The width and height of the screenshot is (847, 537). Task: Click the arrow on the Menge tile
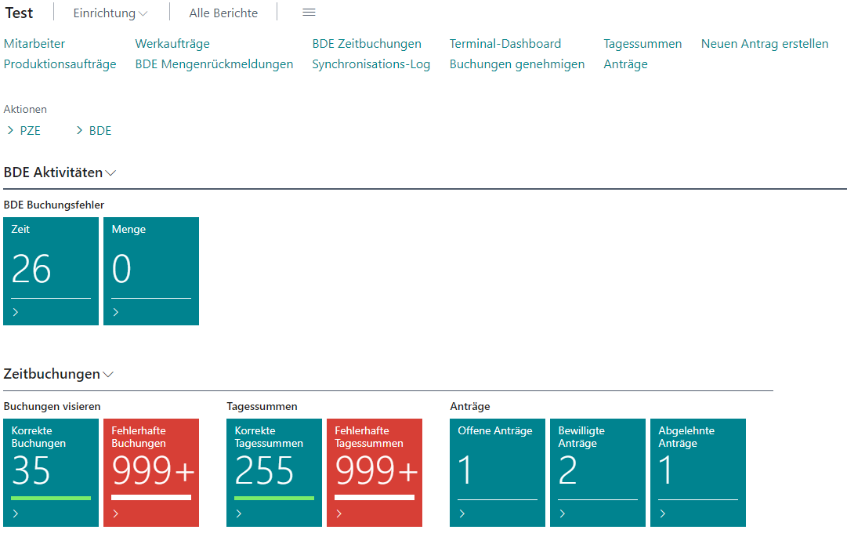pyautogui.click(x=116, y=312)
